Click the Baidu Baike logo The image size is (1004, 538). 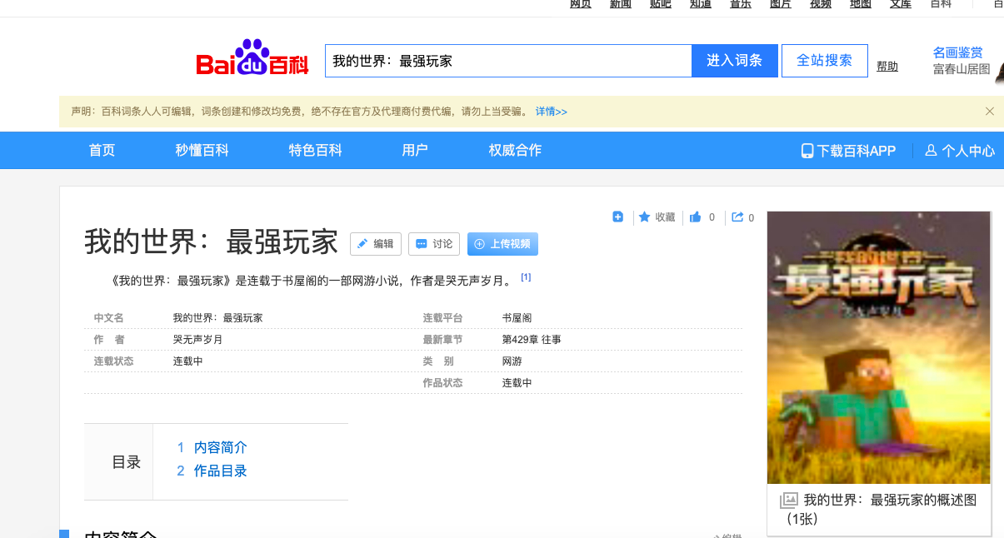tap(252, 58)
